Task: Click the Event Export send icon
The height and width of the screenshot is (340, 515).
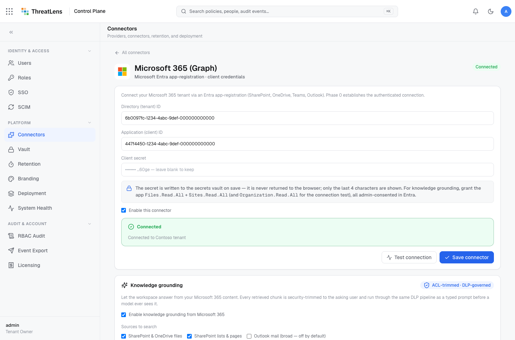Action: click(x=11, y=251)
